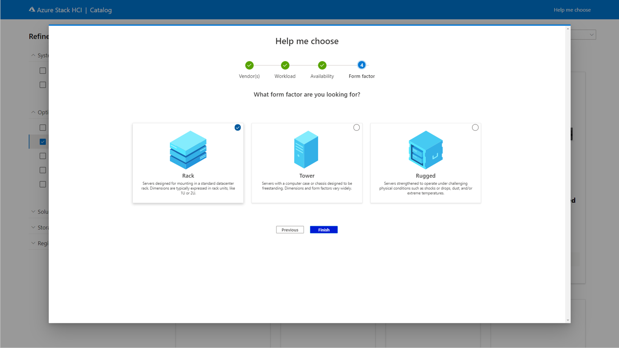
Task: Open Help me choose in header
Action: click(x=572, y=10)
